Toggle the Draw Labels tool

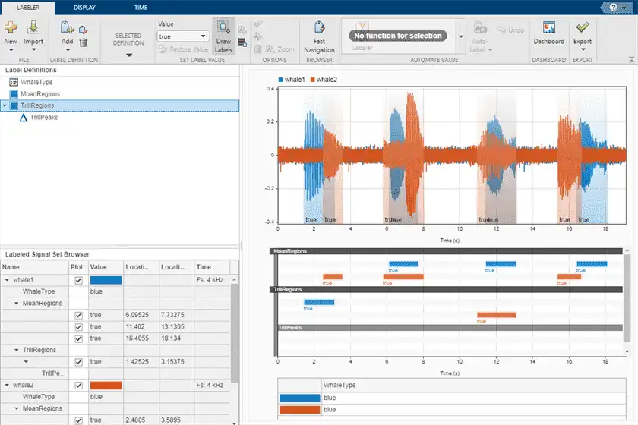pyautogui.click(x=223, y=35)
